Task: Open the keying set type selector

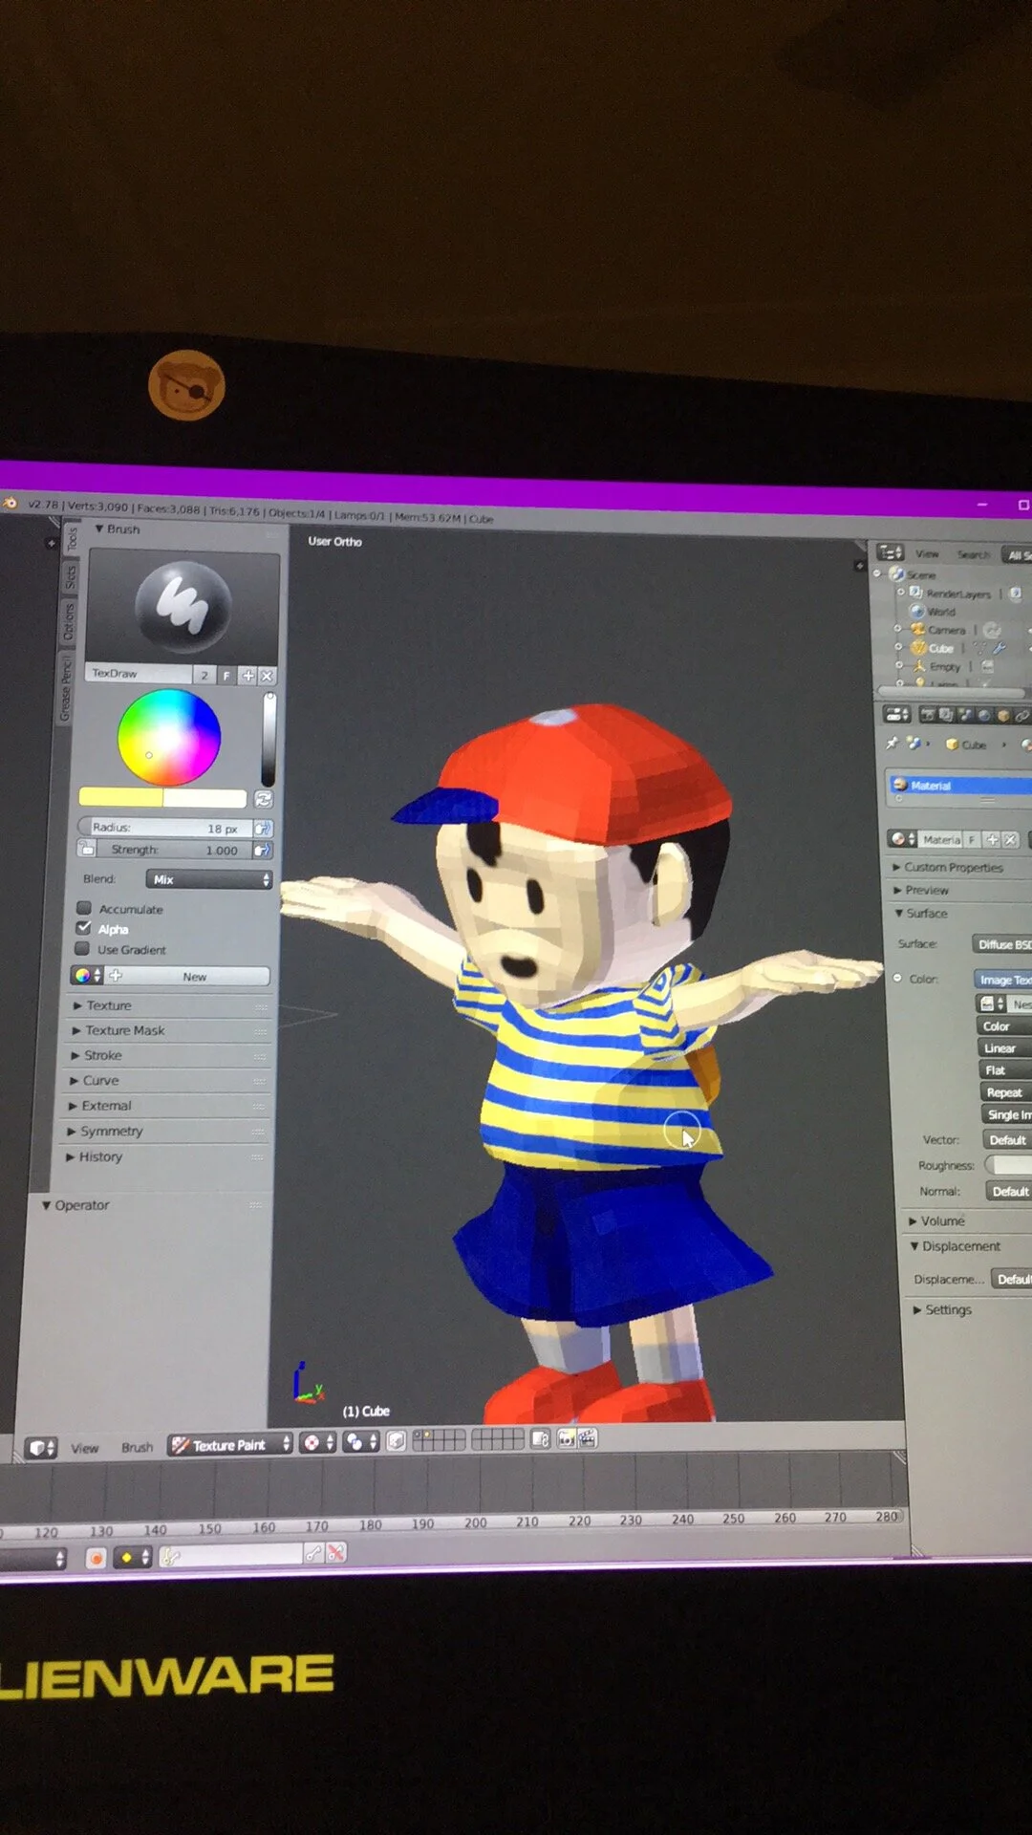Action: click(x=133, y=1557)
